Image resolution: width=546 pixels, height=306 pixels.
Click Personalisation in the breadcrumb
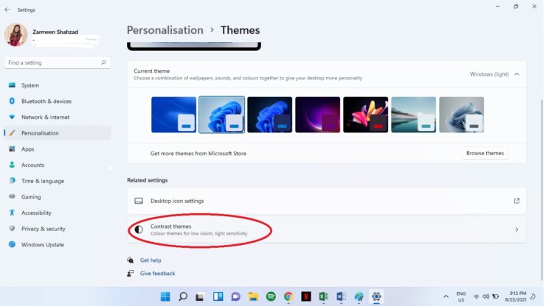pos(165,30)
